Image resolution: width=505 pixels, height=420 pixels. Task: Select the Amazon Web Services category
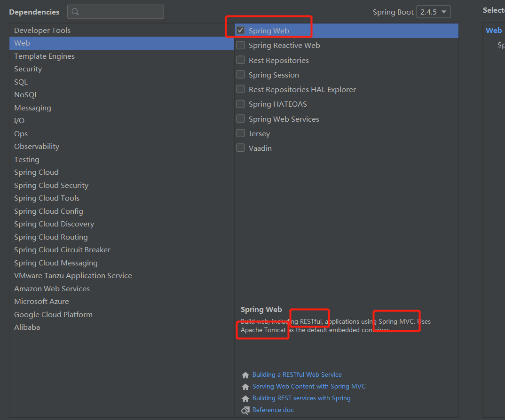point(122,288)
